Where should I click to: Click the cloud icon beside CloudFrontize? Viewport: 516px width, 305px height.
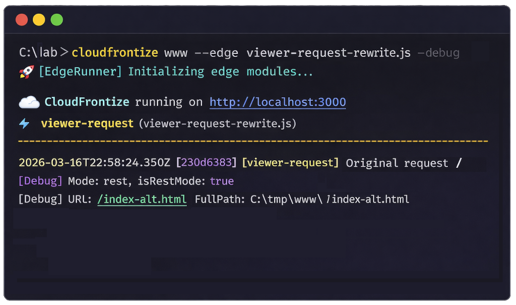point(29,102)
